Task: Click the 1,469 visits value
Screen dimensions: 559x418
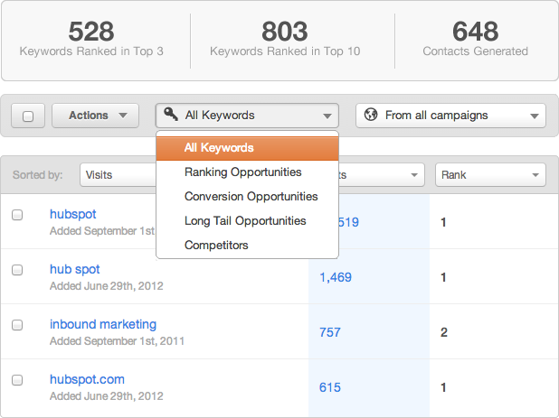Action: tap(336, 277)
